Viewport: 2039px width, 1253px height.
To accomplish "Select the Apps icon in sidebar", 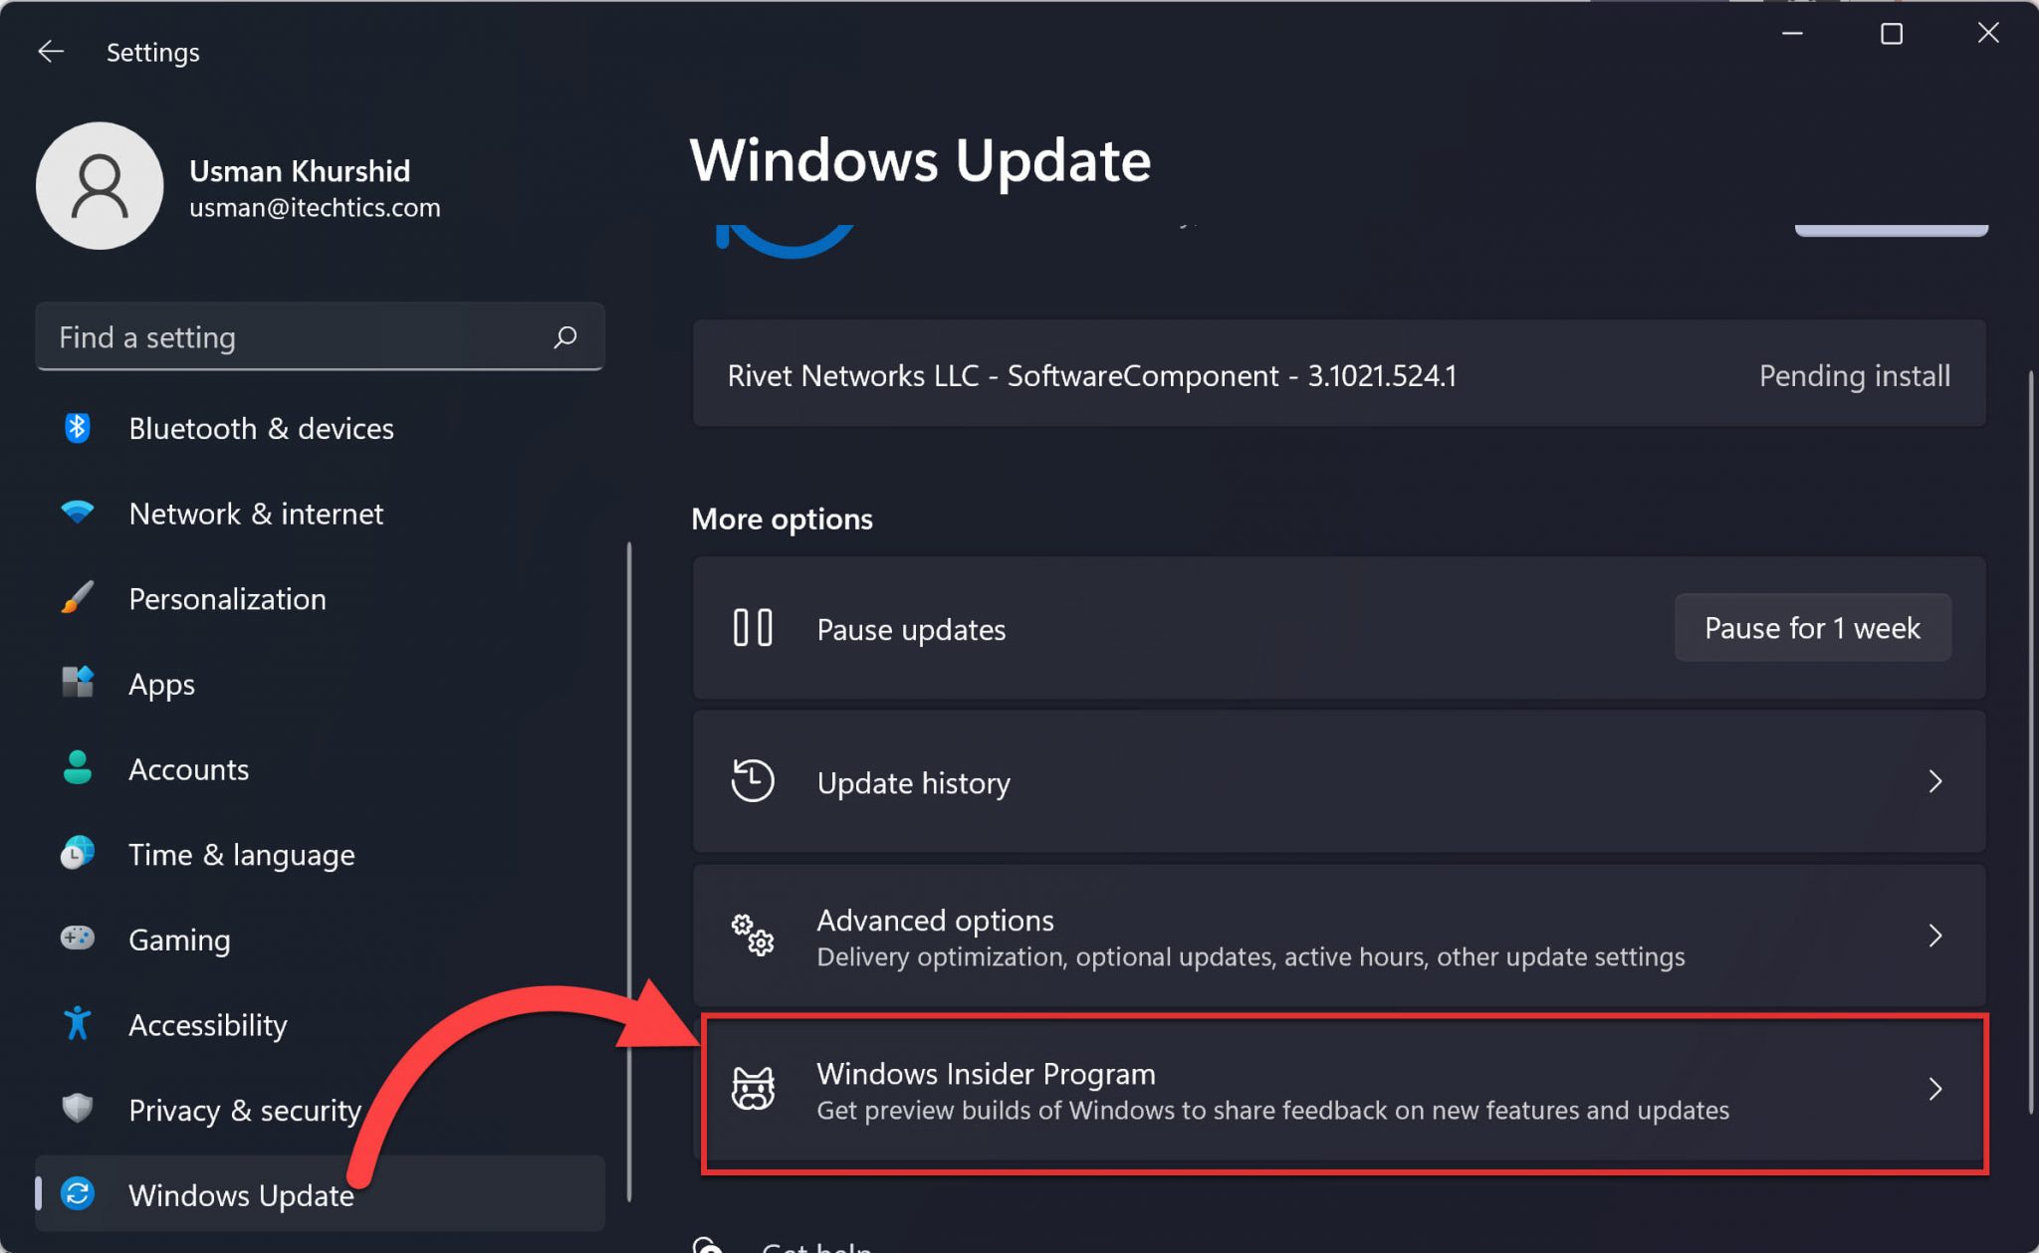I will pyautogui.click(x=78, y=684).
